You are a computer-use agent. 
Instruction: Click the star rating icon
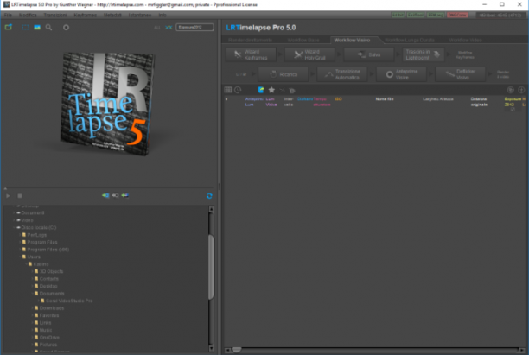(271, 90)
